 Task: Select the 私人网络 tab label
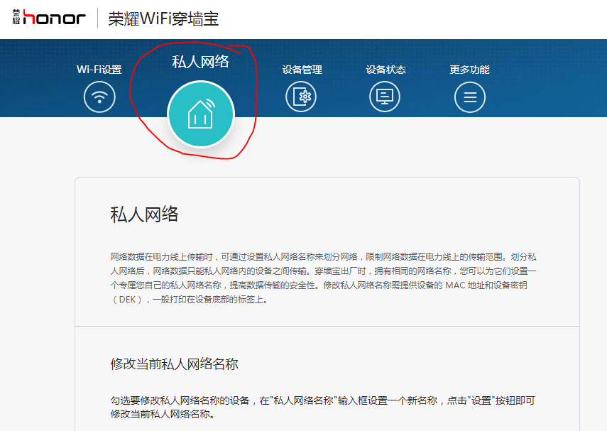pos(201,62)
